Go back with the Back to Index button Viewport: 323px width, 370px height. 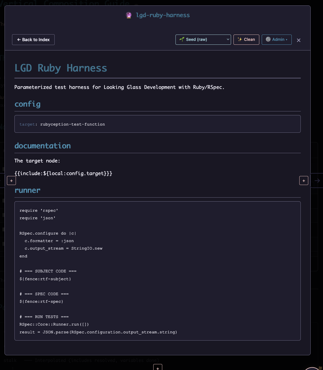click(x=33, y=40)
